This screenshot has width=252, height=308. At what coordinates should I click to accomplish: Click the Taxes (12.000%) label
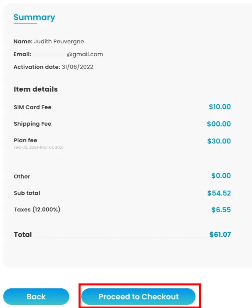[37, 209]
